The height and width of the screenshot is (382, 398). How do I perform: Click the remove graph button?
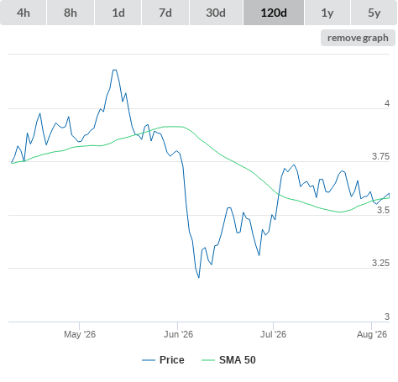[x=358, y=38]
